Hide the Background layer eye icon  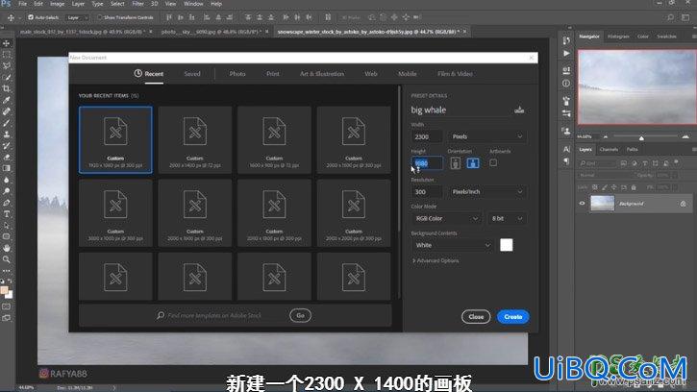coord(582,204)
